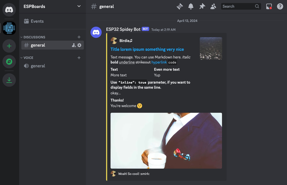
Task: Open the Threads icon in header
Action: 180,6
